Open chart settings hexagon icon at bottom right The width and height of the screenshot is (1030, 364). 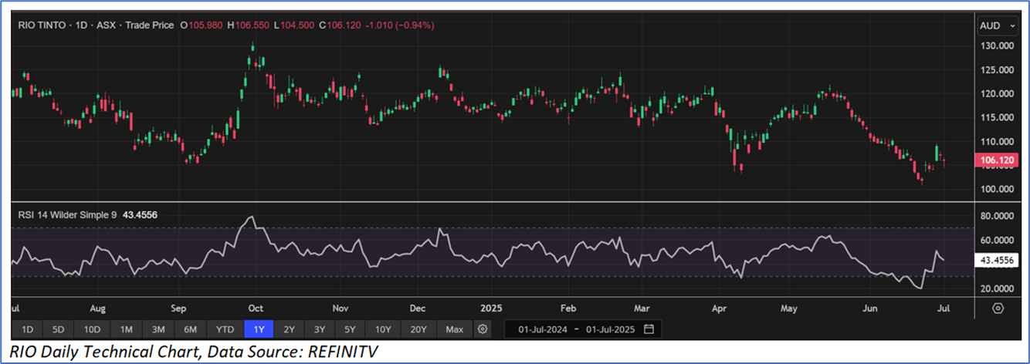tap(998, 308)
